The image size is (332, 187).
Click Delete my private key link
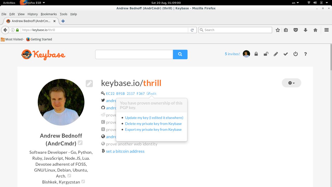click(153, 124)
